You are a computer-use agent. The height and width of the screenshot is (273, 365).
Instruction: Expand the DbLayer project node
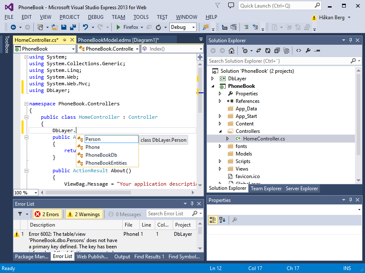[x=212, y=79]
